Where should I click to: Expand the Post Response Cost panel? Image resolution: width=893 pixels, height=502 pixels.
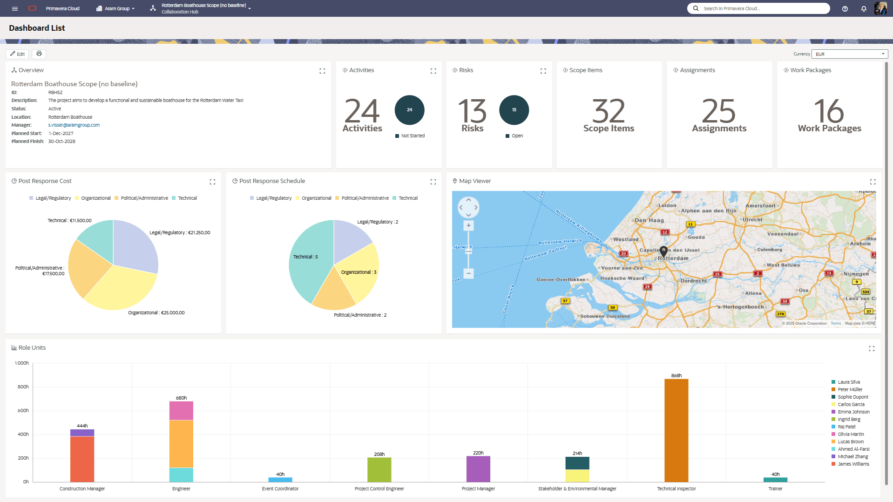(x=212, y=182)
